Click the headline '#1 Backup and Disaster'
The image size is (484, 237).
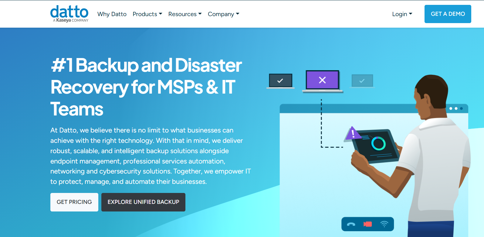tap(146, 65)
